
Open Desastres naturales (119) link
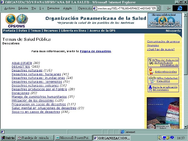(27, 70)
